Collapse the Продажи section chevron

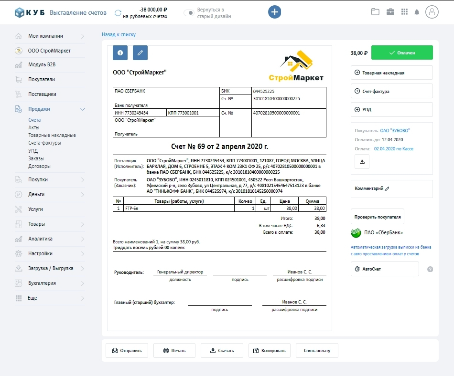point(83,109)
